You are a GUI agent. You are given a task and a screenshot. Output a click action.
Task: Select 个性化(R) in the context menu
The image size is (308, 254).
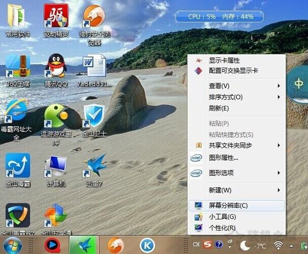click(x=222, y=228)
